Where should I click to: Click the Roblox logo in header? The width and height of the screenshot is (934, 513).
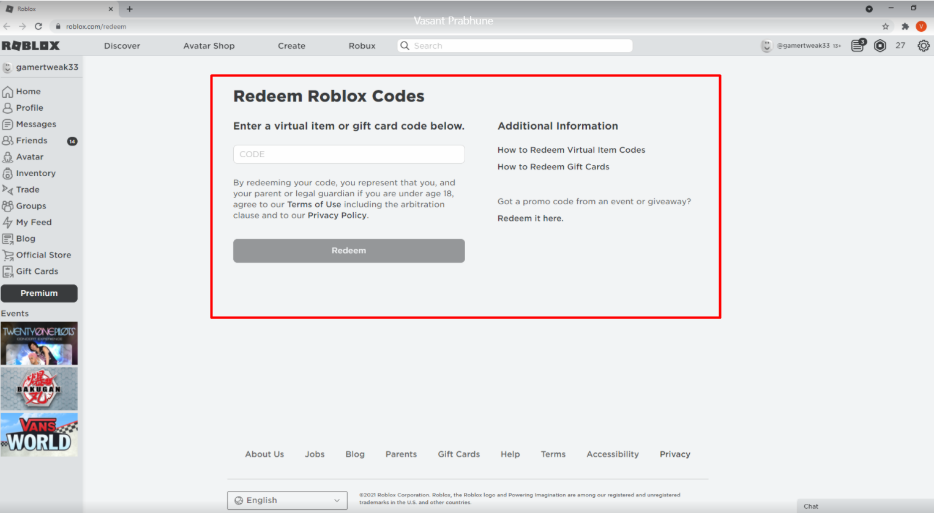point(31,46)
